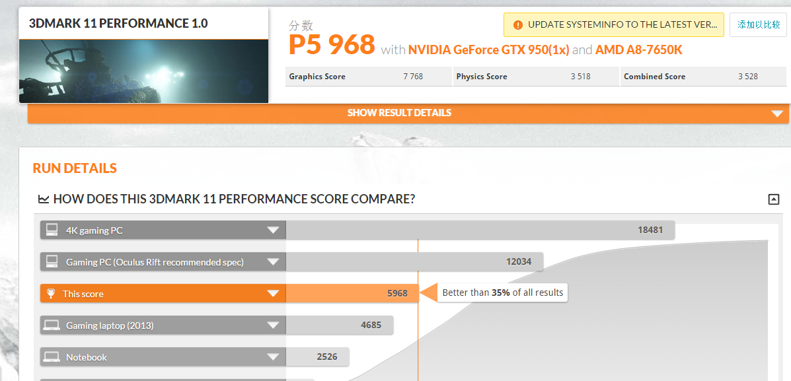Screen dimensions: 791x381
Task: Collapse the score comparison section with corner icon
Action: tap(773, 199)
